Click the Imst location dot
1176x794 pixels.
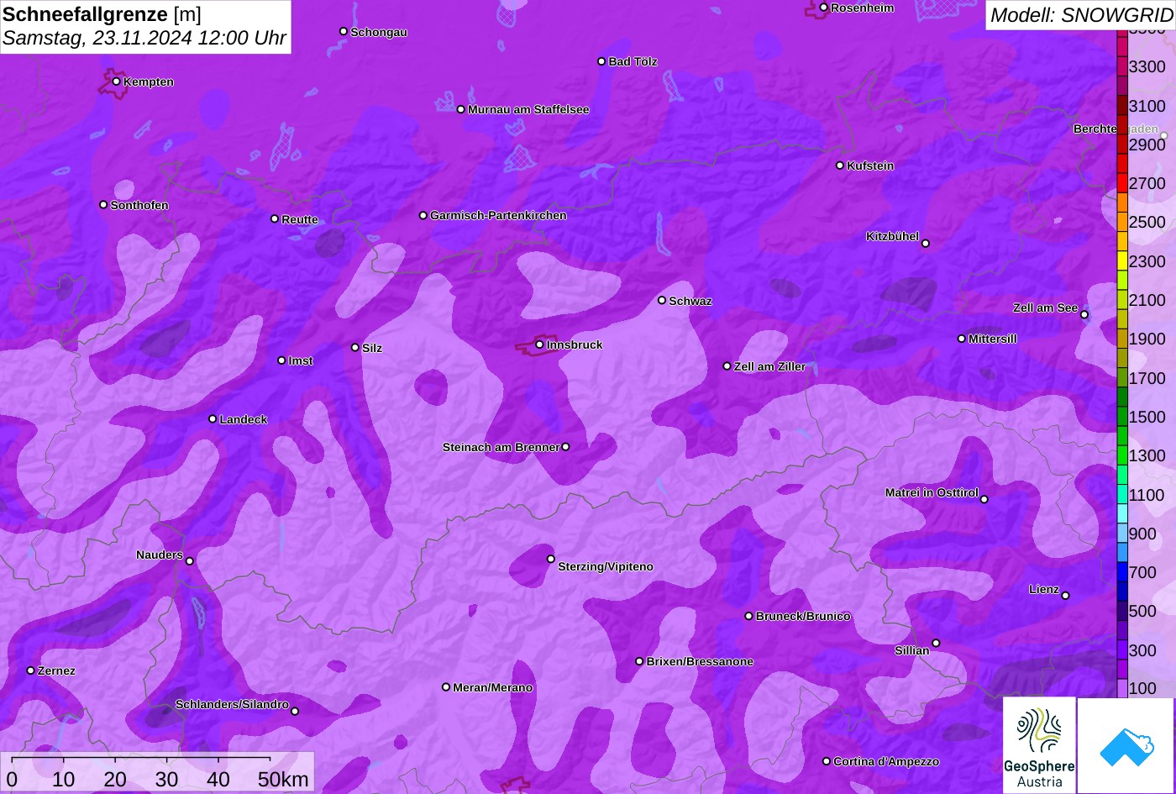pyautogui.click(x=281, y=360)
